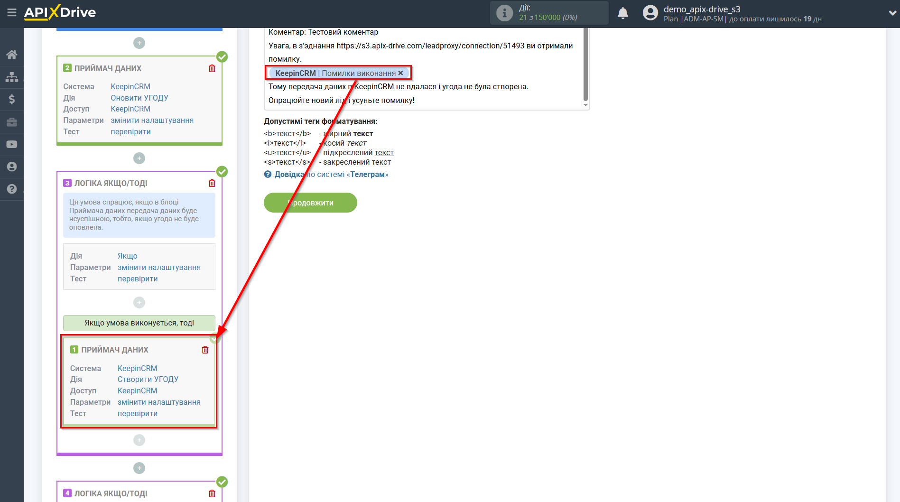Expand the account dropdown chevron
The height and width of the screenshot is (502, 900).
tap(892, 13)
